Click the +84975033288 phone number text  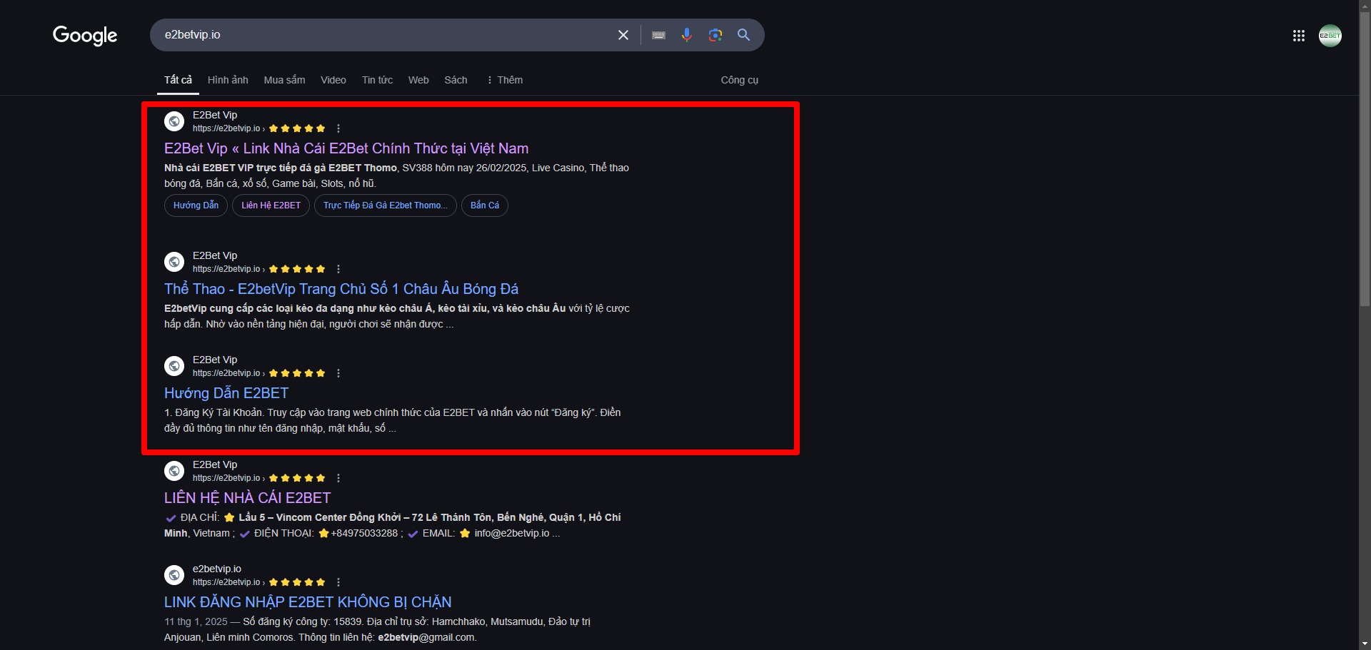pyautogui.click(x=364, y=533)
